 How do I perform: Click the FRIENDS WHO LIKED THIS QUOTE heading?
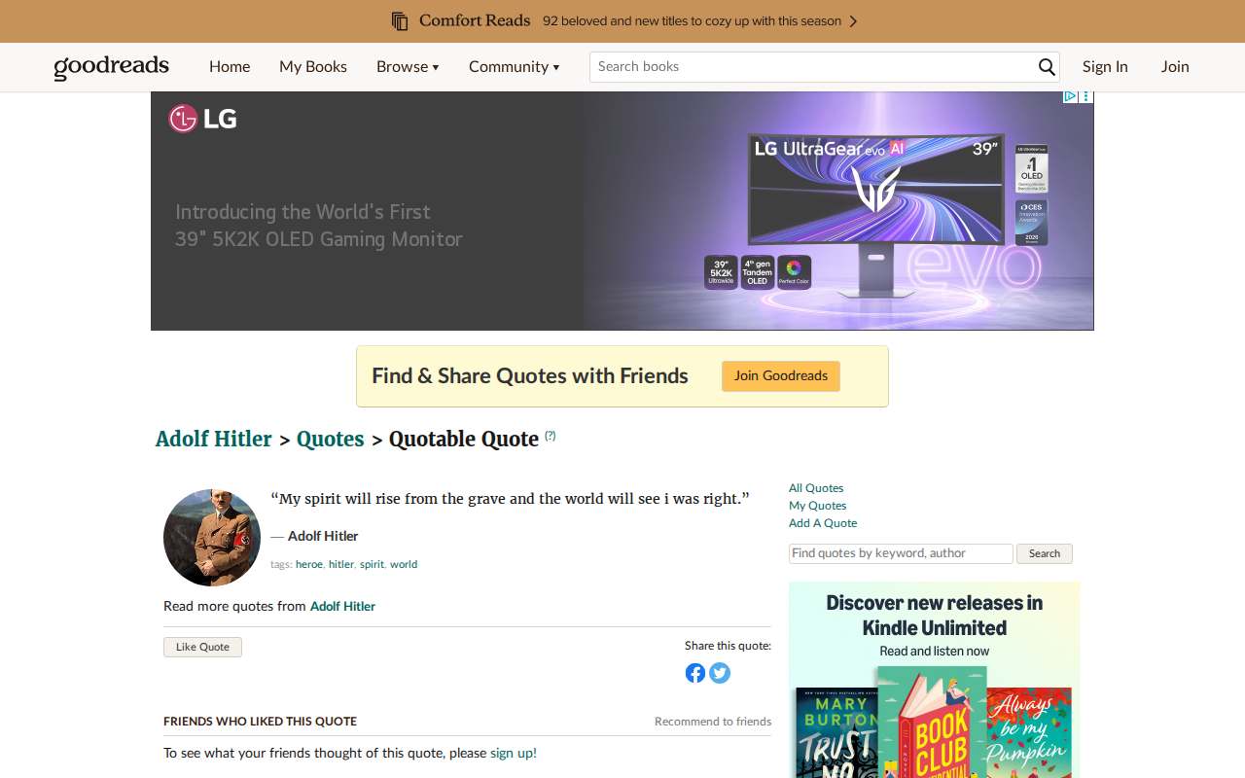coord(260,722)
